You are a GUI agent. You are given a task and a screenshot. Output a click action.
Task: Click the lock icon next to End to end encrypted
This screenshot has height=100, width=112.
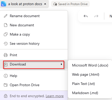coord(6,96)
